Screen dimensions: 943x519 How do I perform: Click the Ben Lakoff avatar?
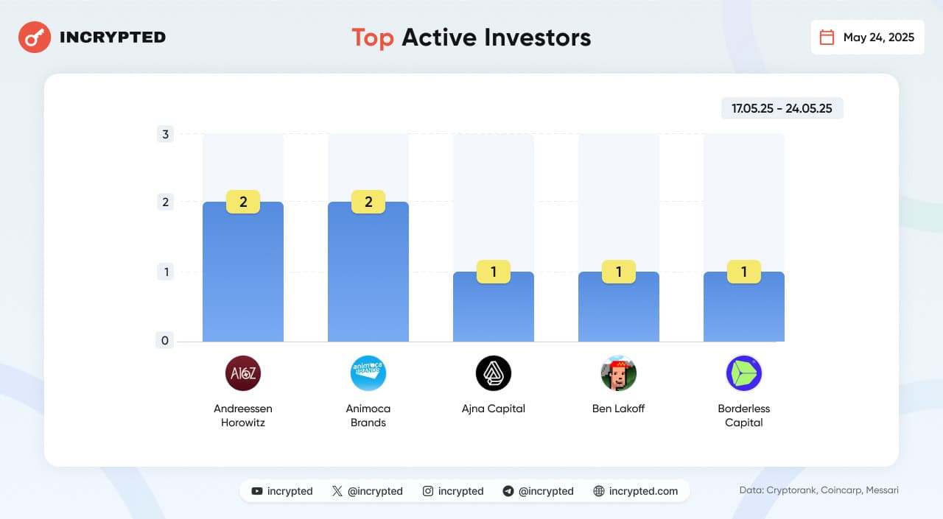click(x=619, y=373)
